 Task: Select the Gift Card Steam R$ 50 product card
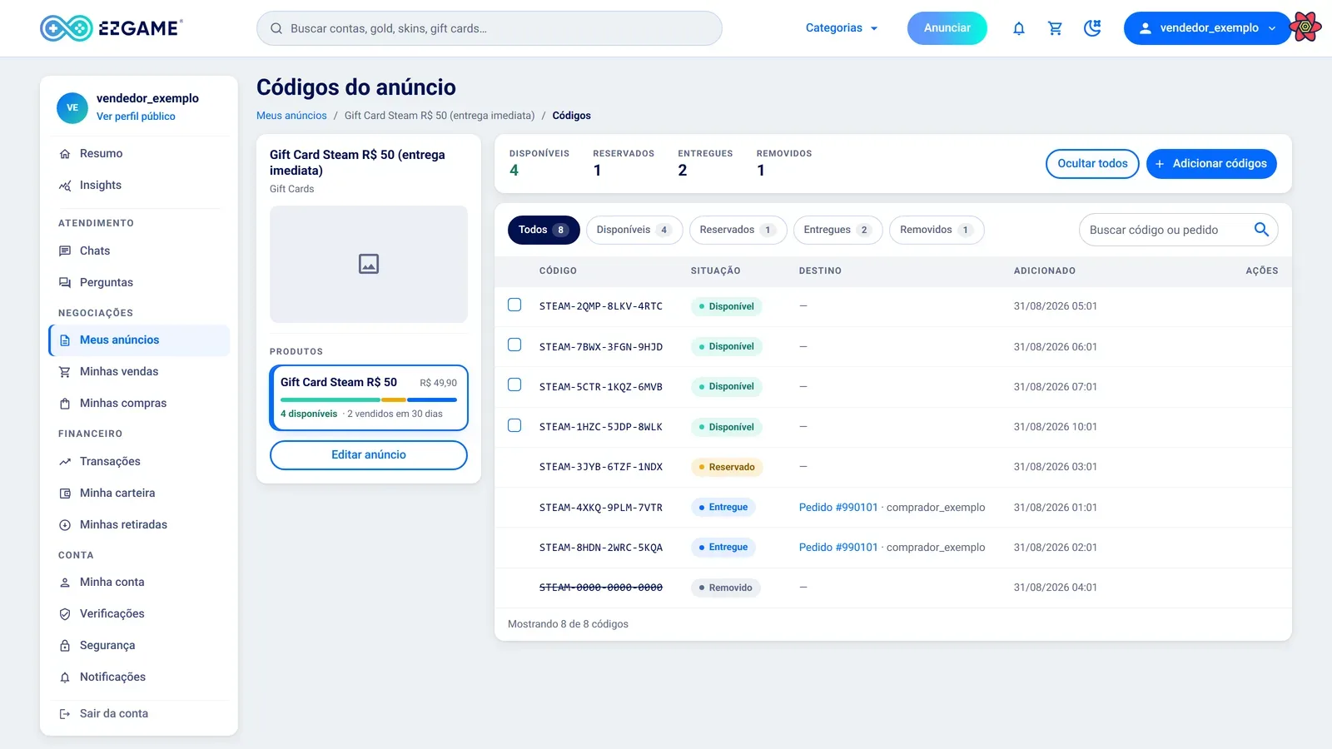coord(369,398)
